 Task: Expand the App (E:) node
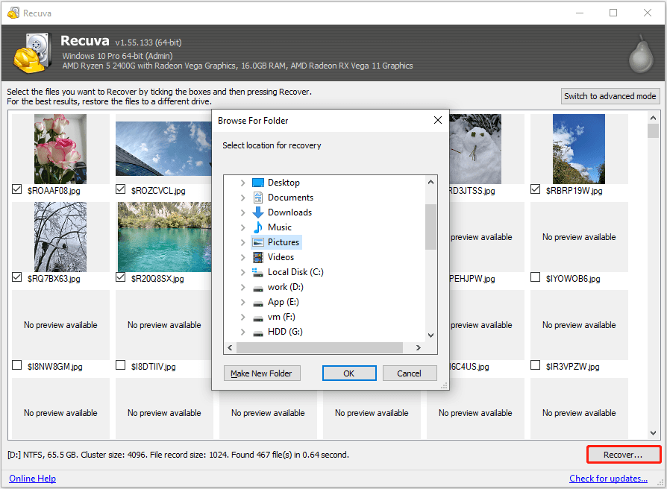(x=243, y=302)
